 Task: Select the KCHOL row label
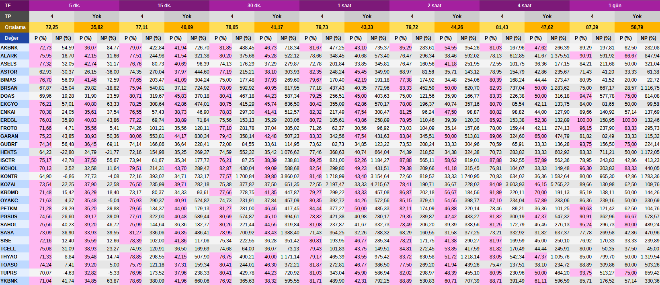tap(14, 168)
